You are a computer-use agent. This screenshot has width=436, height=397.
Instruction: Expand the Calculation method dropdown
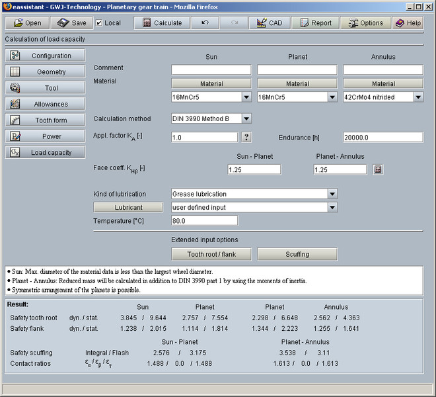[246, 118]
